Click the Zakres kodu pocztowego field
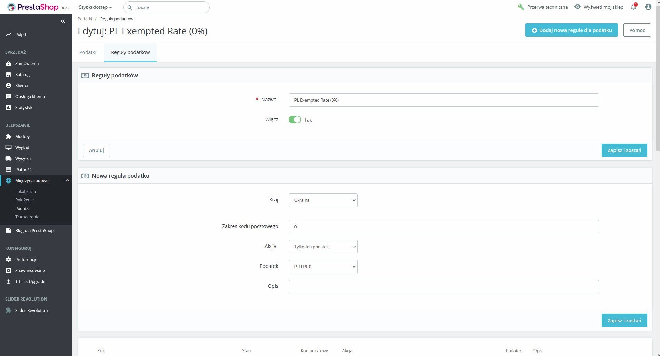The width and height of the screenshot is (660, 356). point(443,227)
